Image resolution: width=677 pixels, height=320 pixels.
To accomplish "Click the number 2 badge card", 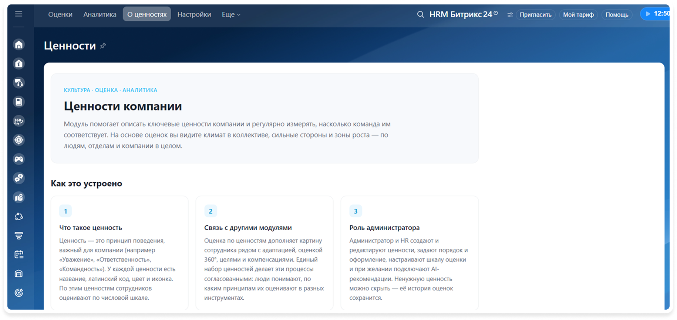I will pyautogui.click(x=210, y=211).
